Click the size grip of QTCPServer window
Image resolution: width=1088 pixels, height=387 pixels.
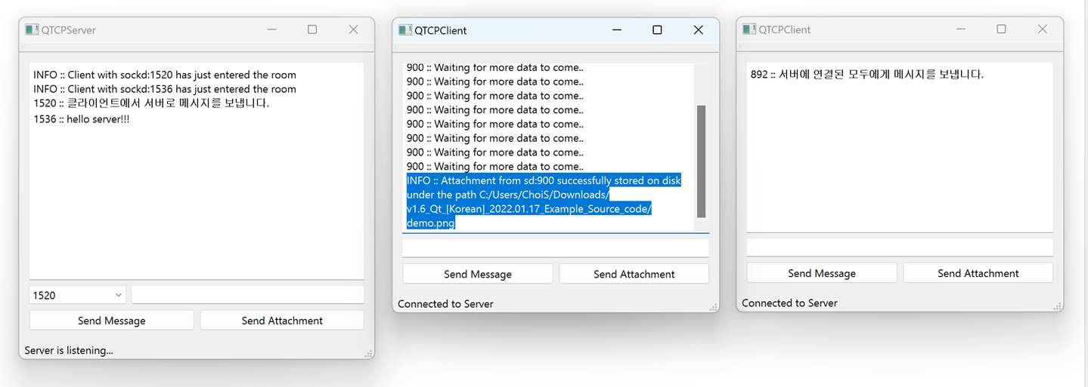pyautogui.click(x=368, y=353)
